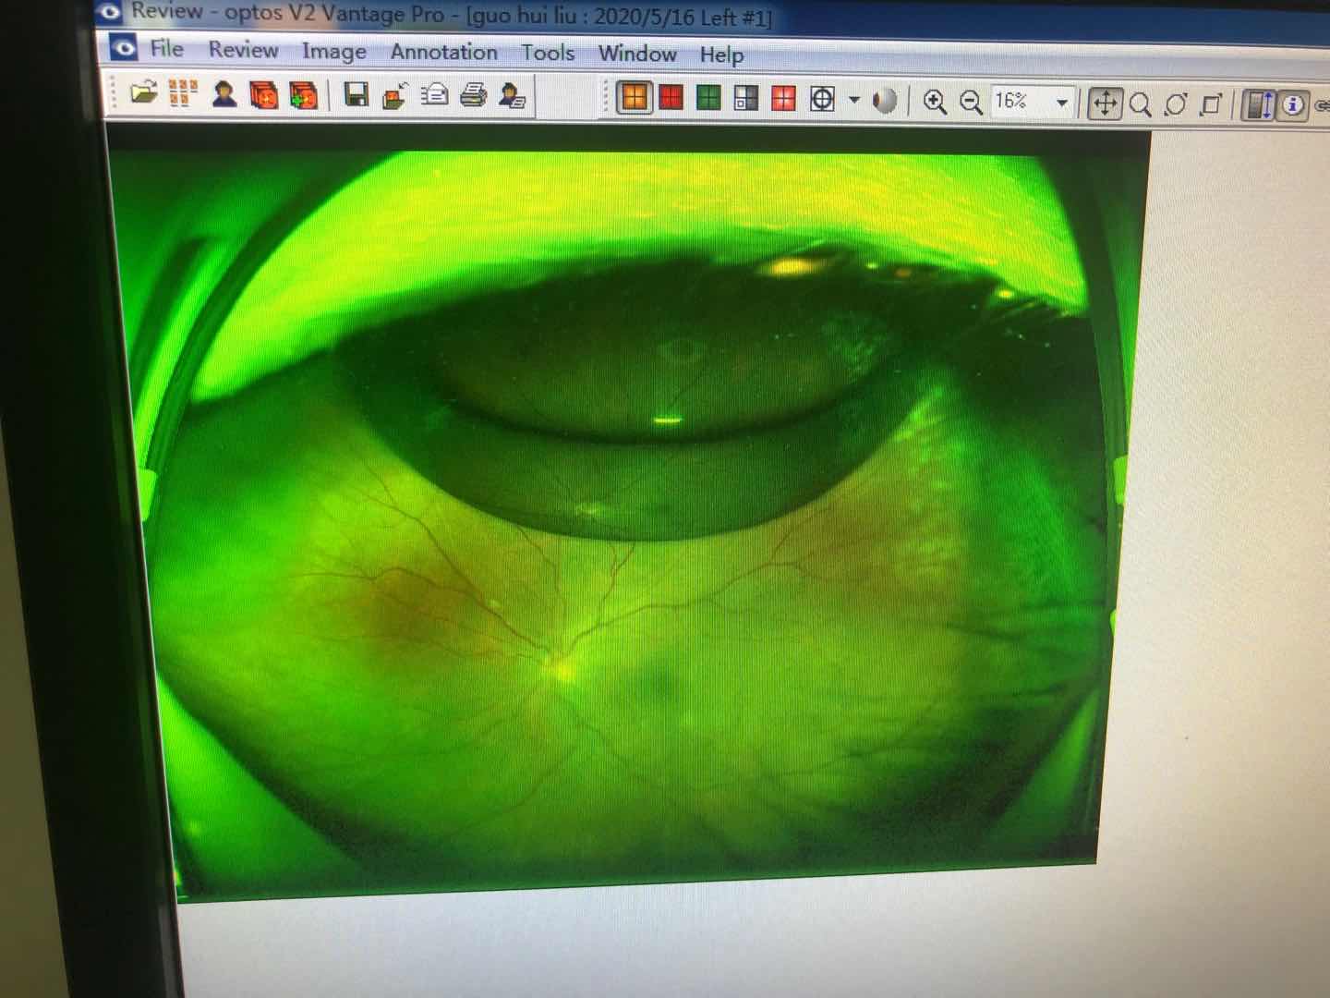Screen dimensions: 1330x998
Task: Show the image thumbnails grid view
Action: point(184,93)
